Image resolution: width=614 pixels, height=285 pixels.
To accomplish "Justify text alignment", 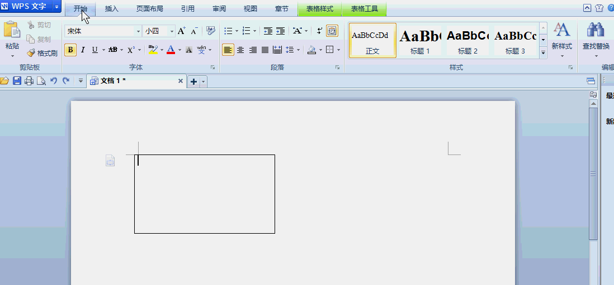I will click(x=265, y=50).
